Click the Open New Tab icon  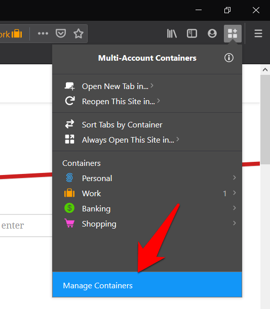tap(69, 86)
